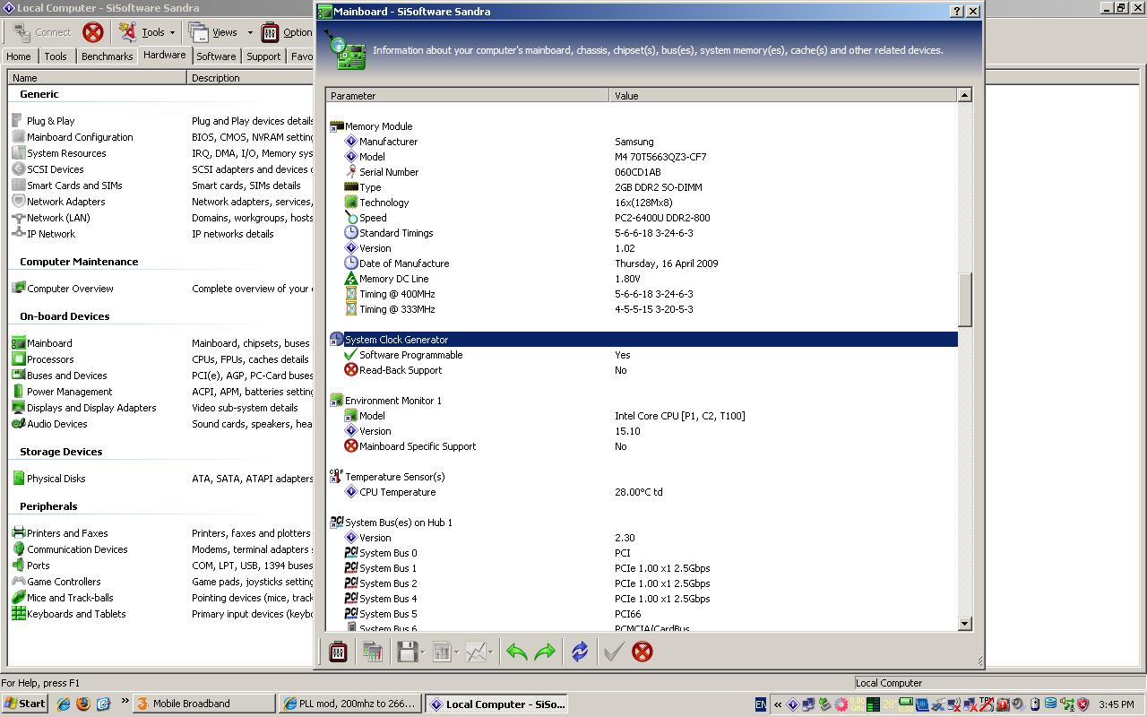Switch to the Home tab
Viewport: 1147px width, 717px height.
pos(19,56)
